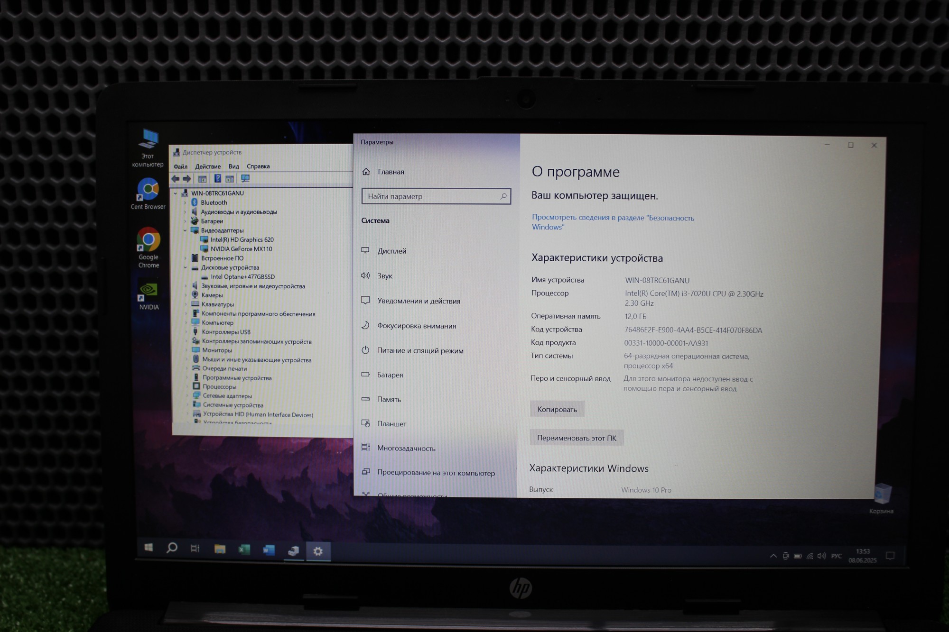Collapse the Видеоадаптеры tree node
The height and width of the screenshot is (632, 949).
(185, 230)
